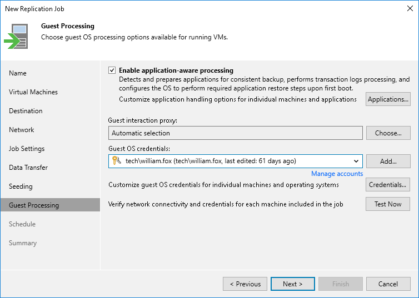Open the Job Settings step
This screenshot has width=419, height=298.
pyautogui.click(x=27, y=149)
